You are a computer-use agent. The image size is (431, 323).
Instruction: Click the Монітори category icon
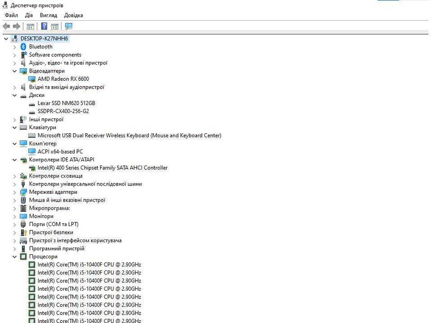[x=24, y=216]
